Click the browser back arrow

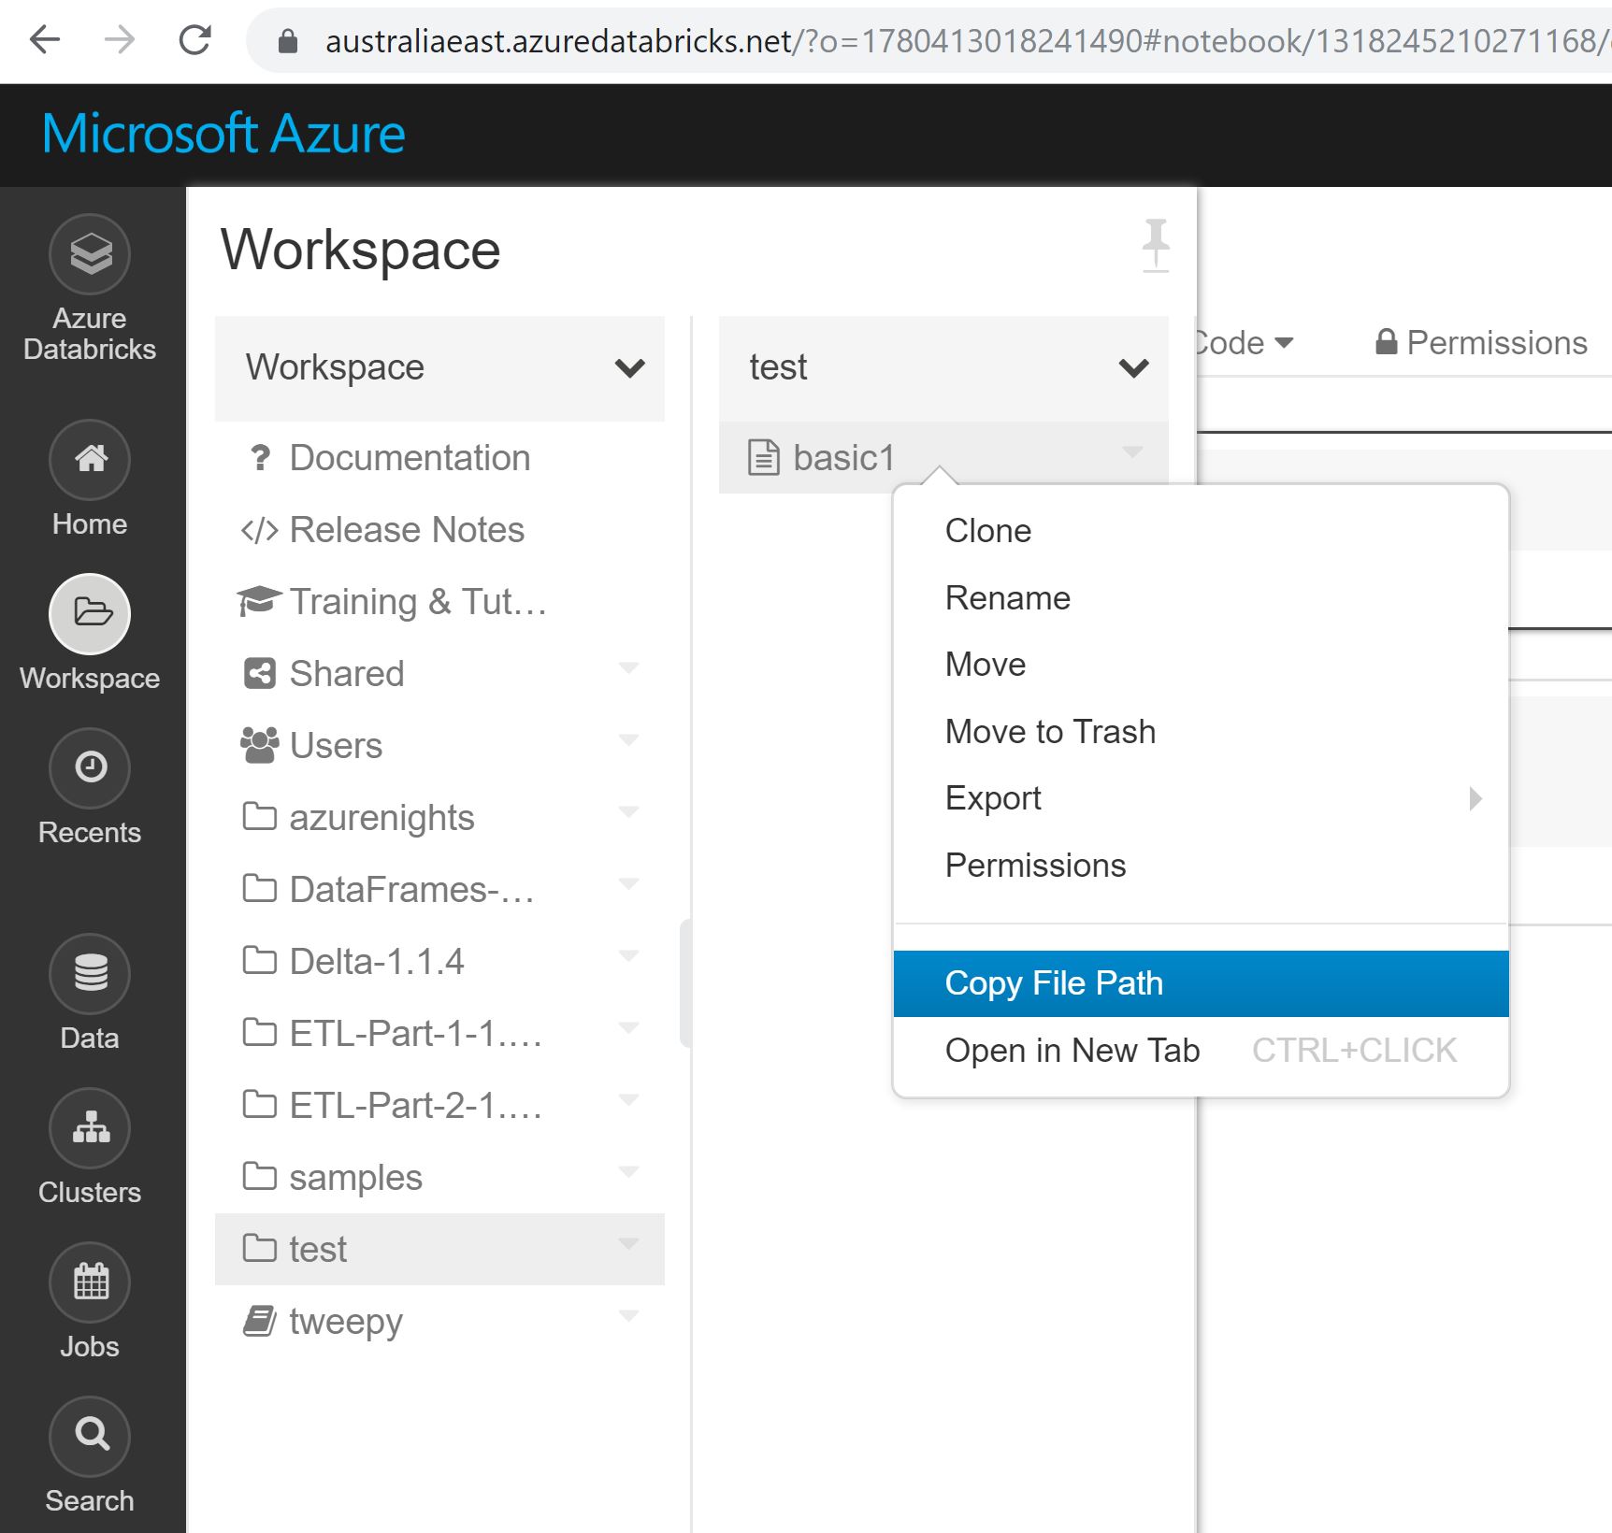[x=45, y=40]
